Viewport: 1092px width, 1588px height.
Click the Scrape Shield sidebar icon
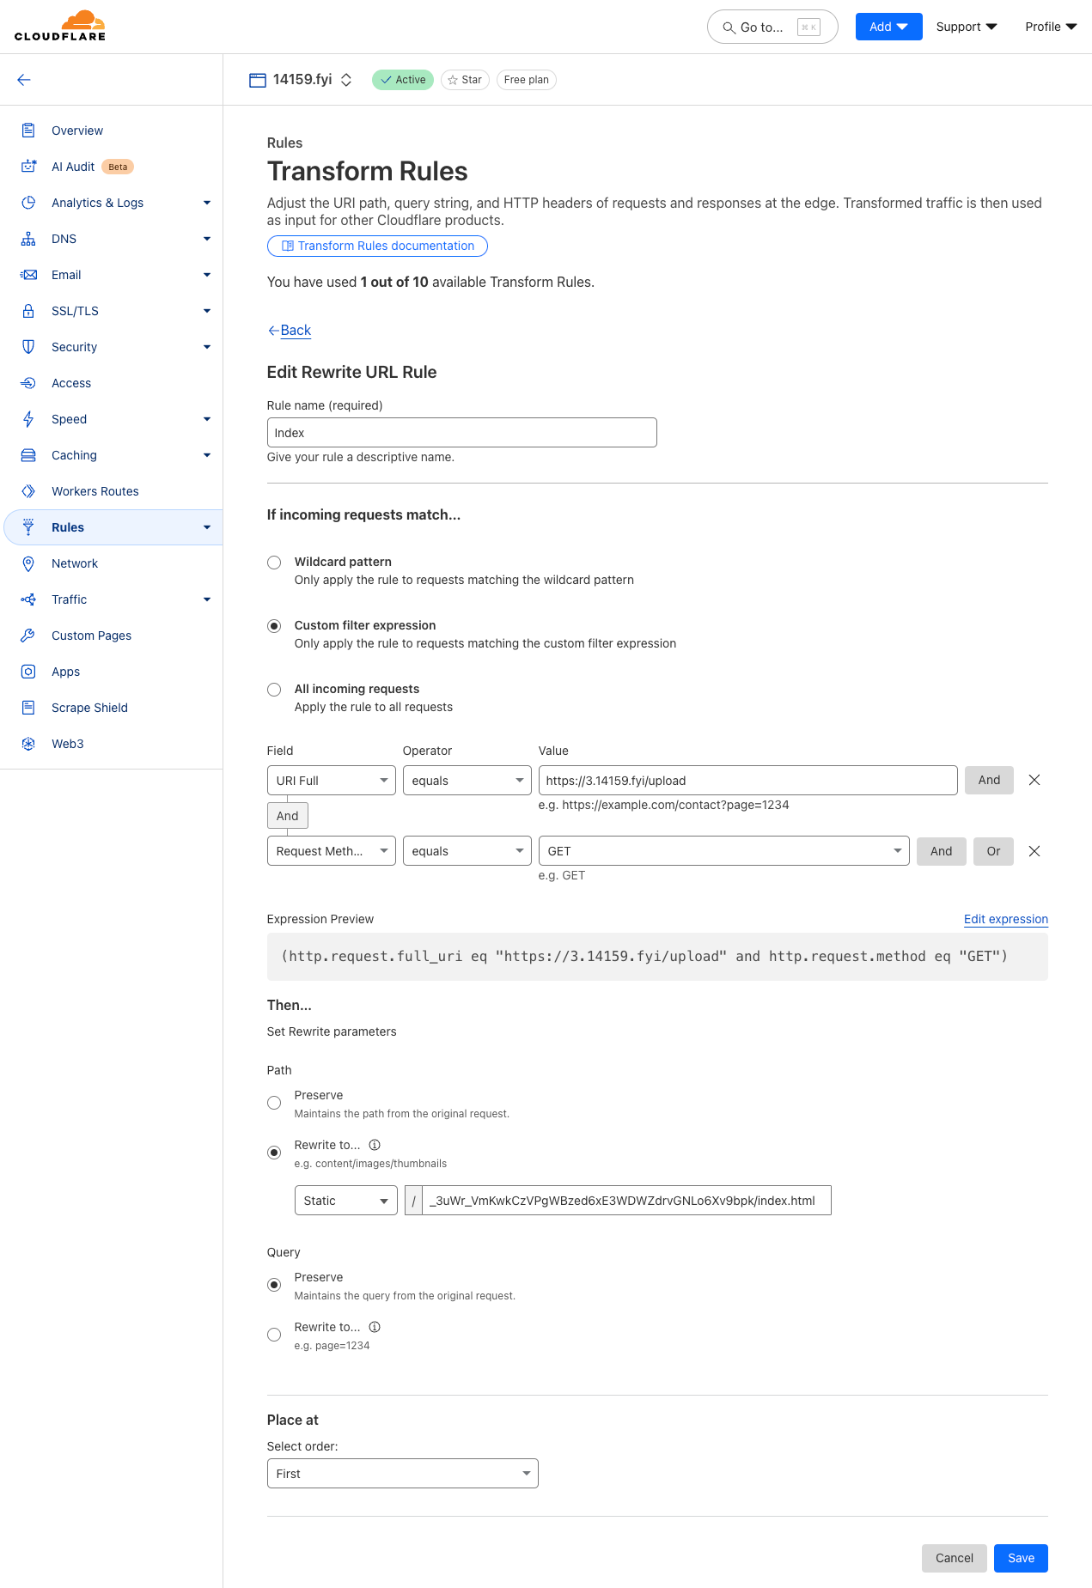tap(28, 708)
